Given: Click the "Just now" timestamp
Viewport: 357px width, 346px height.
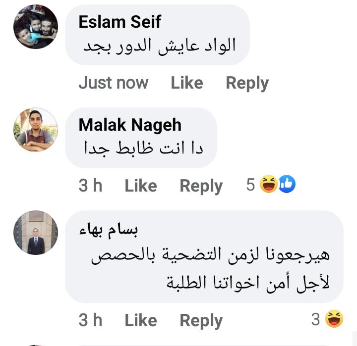Looking at the screenshot, I should tap(113, 83).
